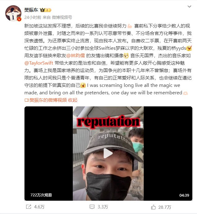Like the post with thumbs-up icon
The width and height of the screenshot is (197, 214).
[x=153, y=207]
